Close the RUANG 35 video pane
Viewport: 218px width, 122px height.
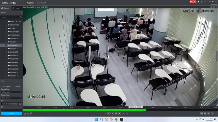[216, 7]
